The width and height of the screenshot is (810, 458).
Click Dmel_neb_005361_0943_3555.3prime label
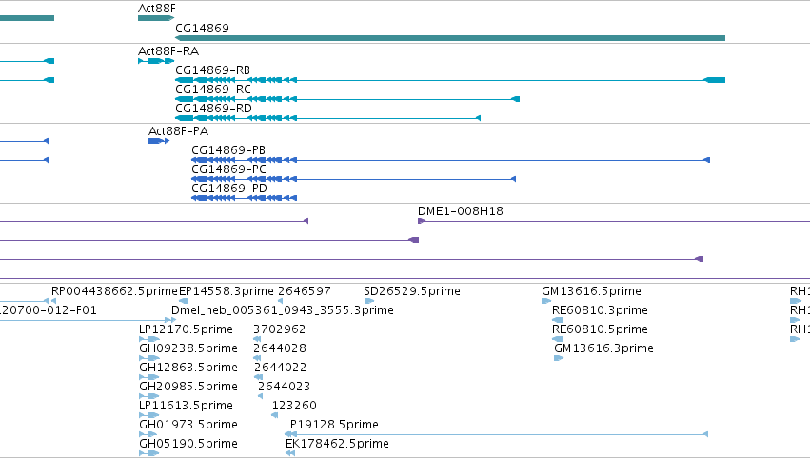(x=283, y=310)
